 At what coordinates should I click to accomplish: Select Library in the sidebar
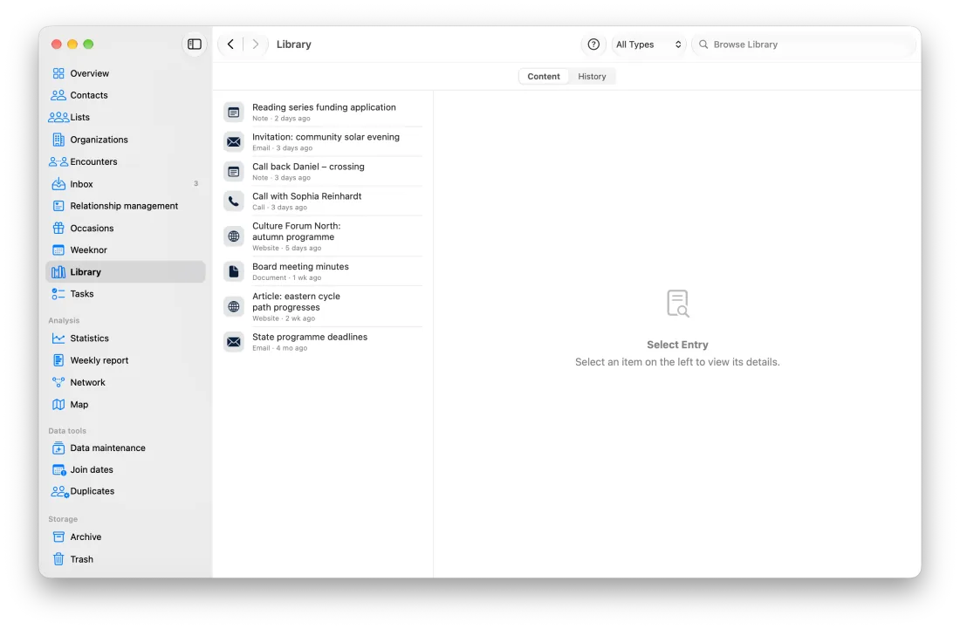pos(126,271)
